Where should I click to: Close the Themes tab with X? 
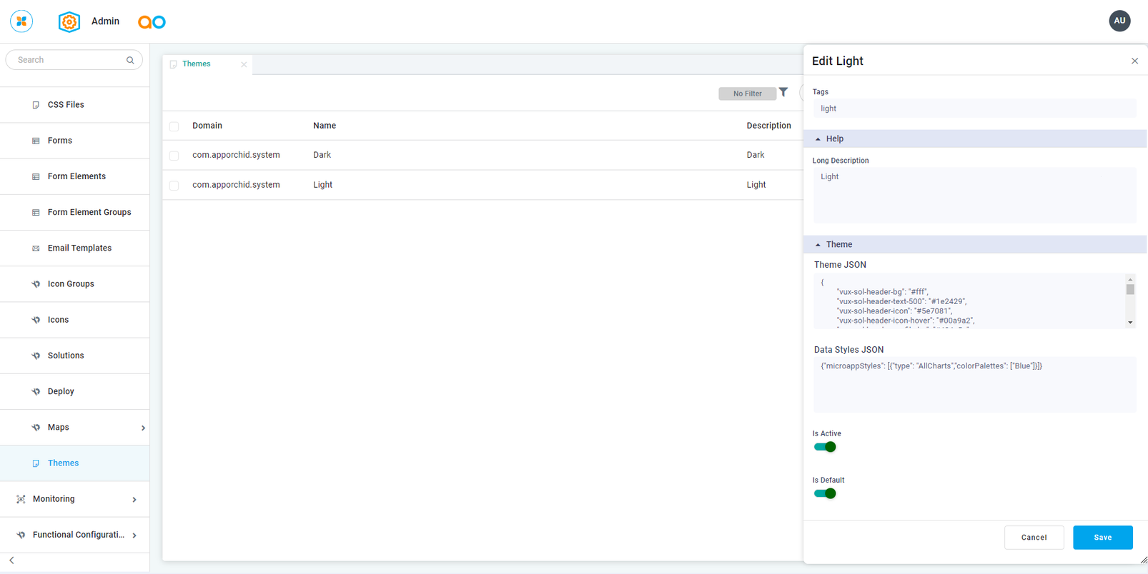244,64
